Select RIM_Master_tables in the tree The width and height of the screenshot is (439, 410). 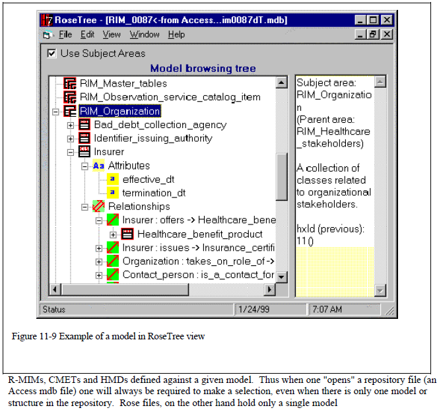pyautogui.click(x=123, y=83)
